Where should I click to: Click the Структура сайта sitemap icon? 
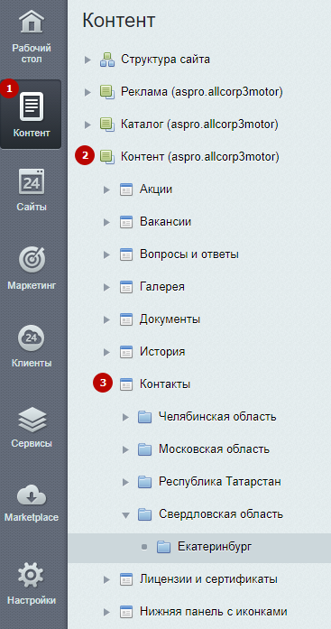click(107, 60)
